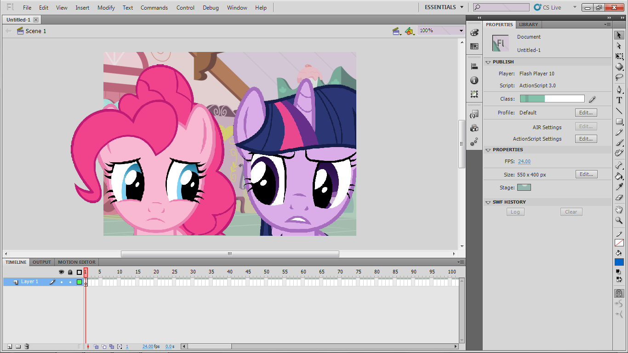The width and height of the screenshot is (628, 353).
Task: Select the Eyedropper tool
Action: pyautogui.click(x=619, y=187)
